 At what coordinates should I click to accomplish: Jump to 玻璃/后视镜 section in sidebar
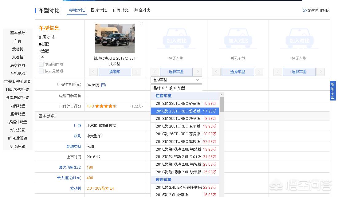(18, 138)
